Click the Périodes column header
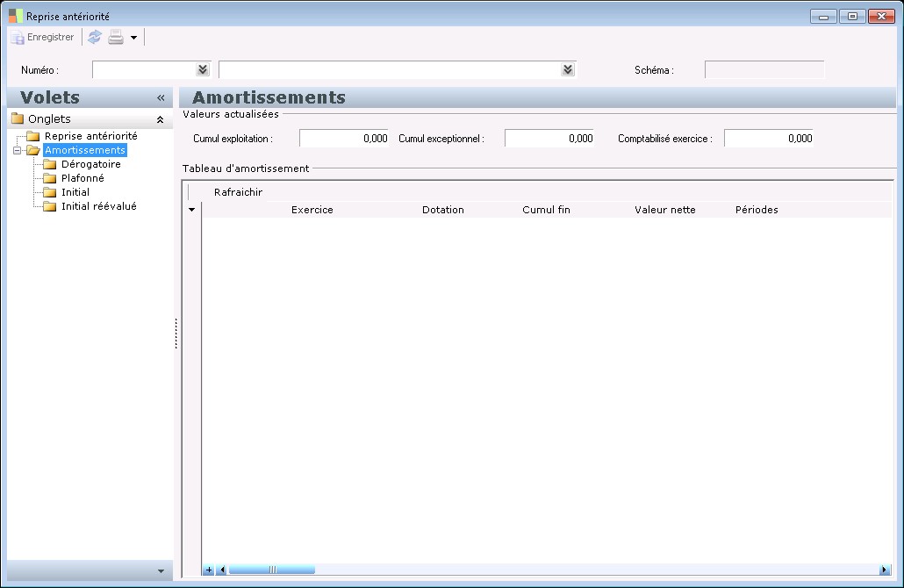The image size is (904, 588). (757, 210)
